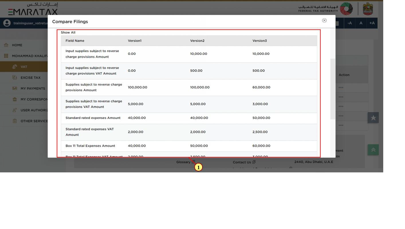Click the VAT coins icon
405x229 pixels.
pos(15,67)
